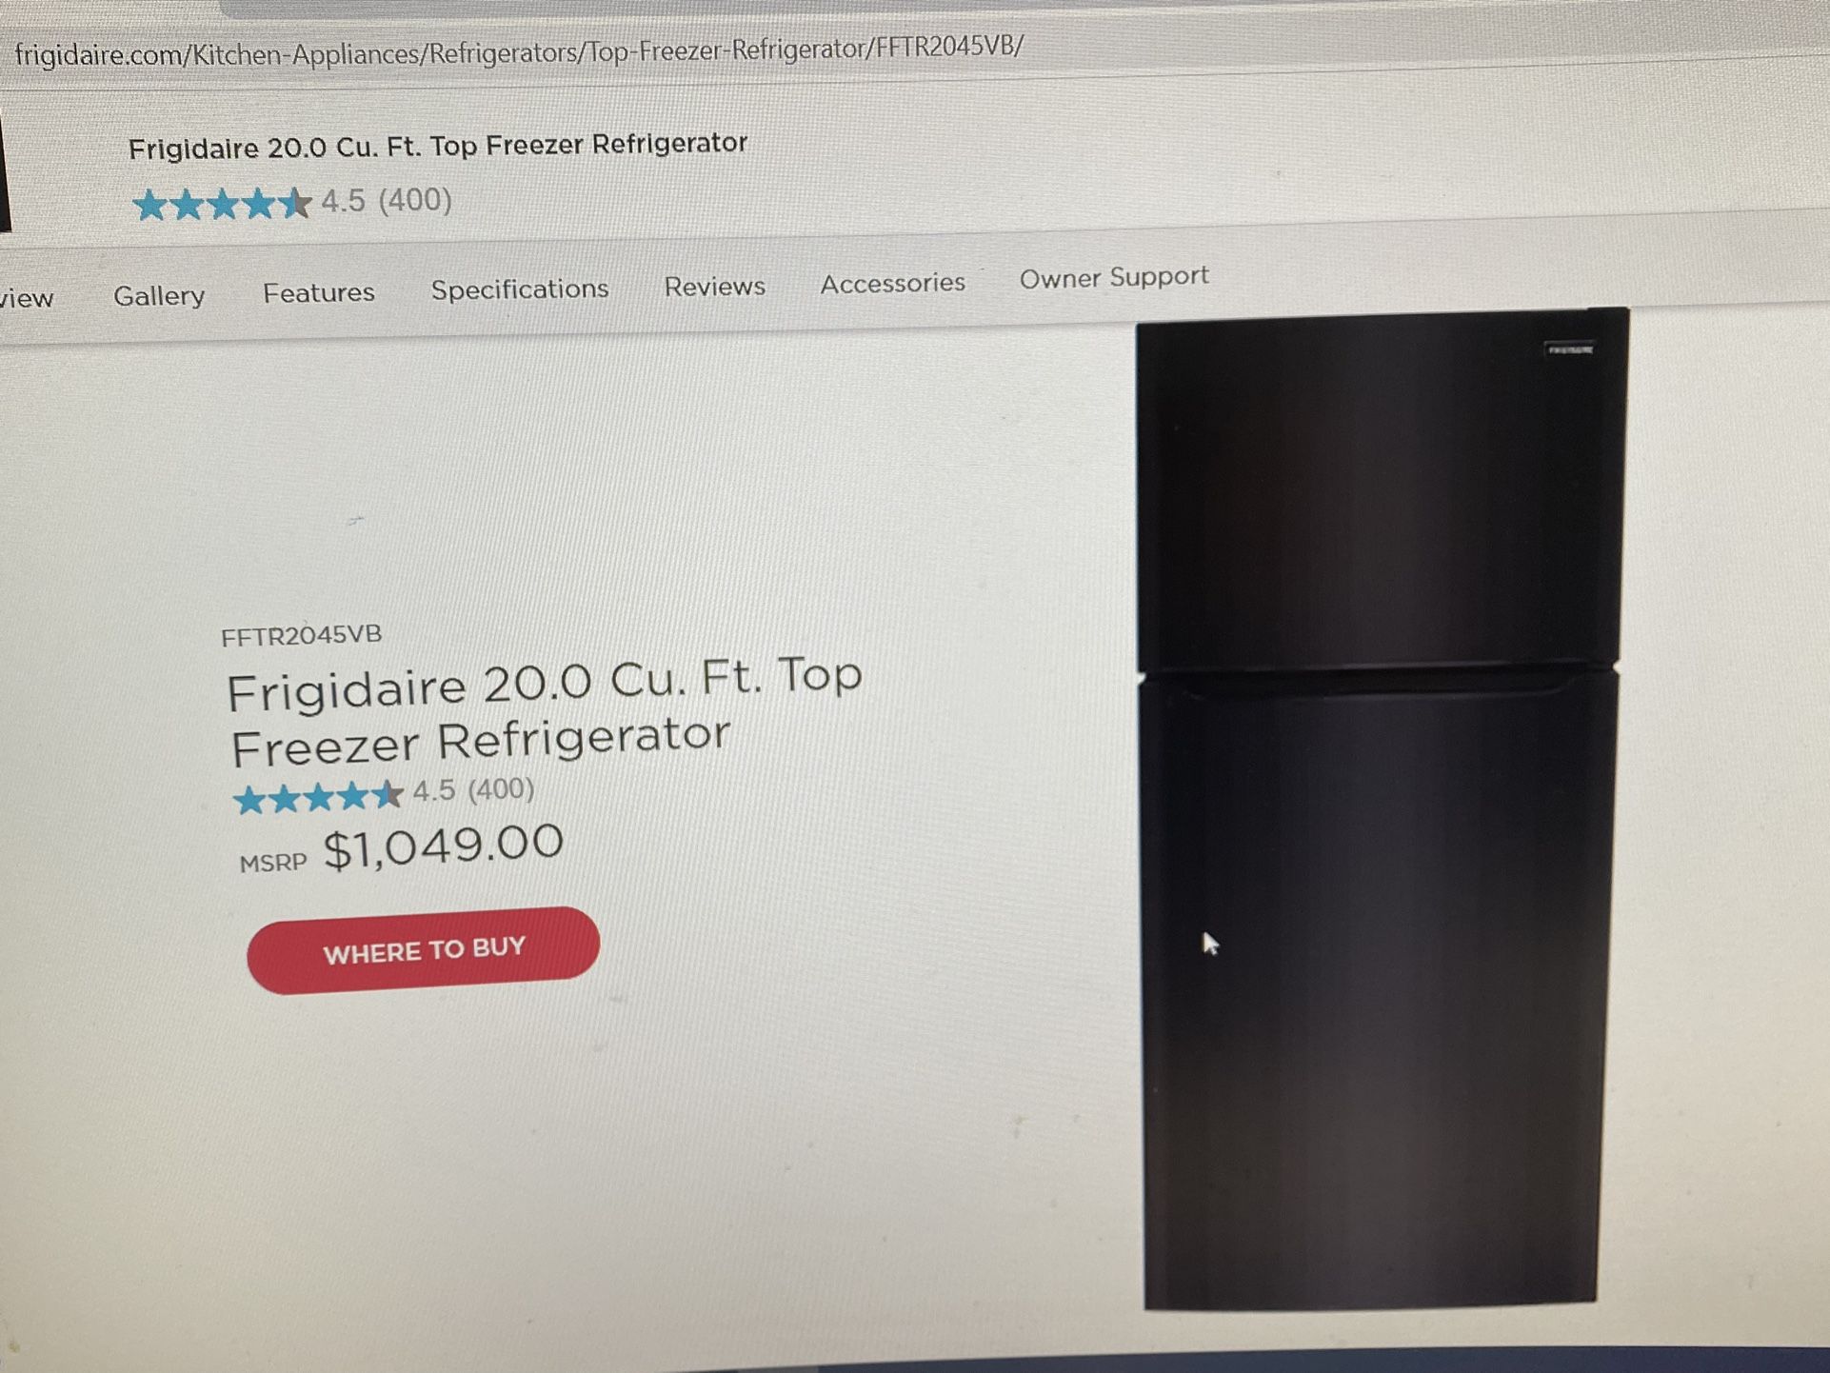Viewport: 1830px width, 1373px height.
Task: Click the Frigidaire logo badge on the fridge
Action: tap(1570, 349)
